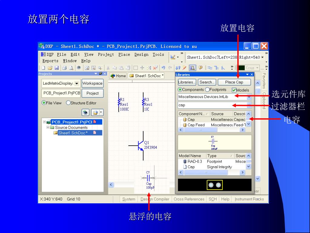This screenshot has height=233, width=310.
Task: Open the Projects panel options dropdown arrow
Action: click(x=96, y=73)
